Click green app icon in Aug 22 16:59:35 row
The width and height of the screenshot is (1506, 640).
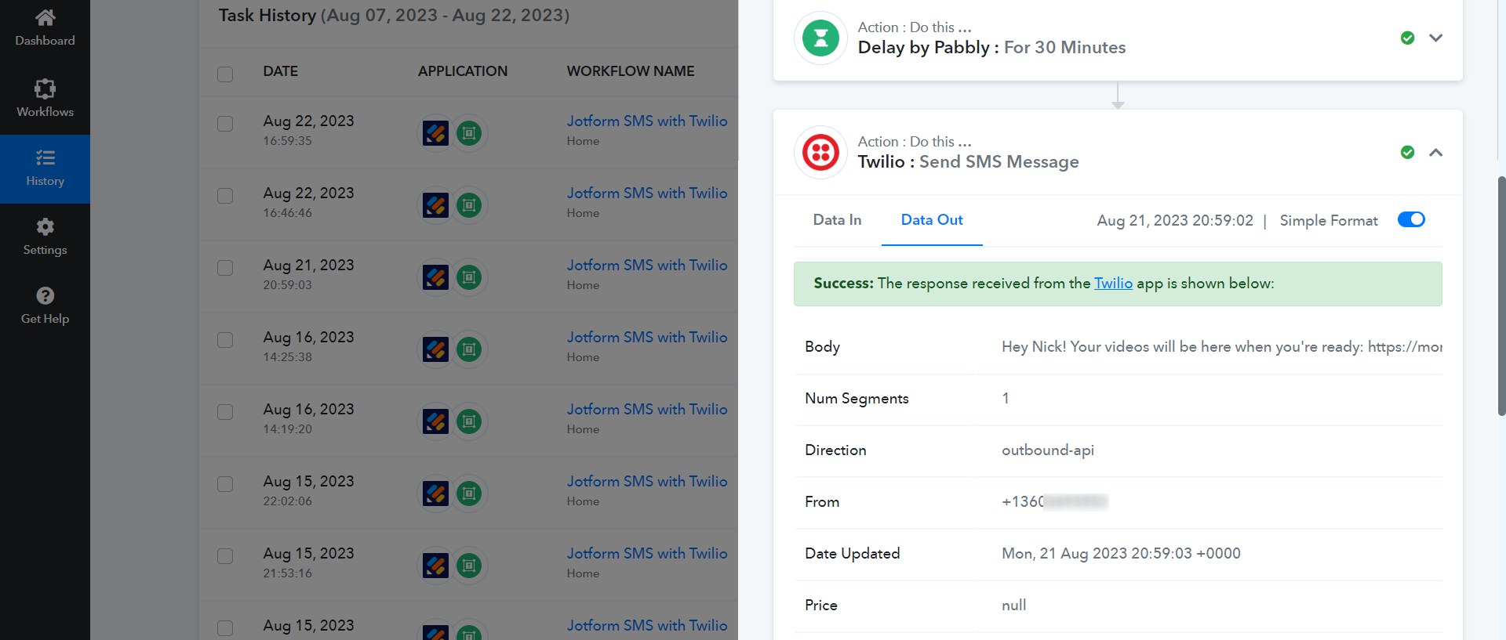pyautogui.click(x=469, y=132)
